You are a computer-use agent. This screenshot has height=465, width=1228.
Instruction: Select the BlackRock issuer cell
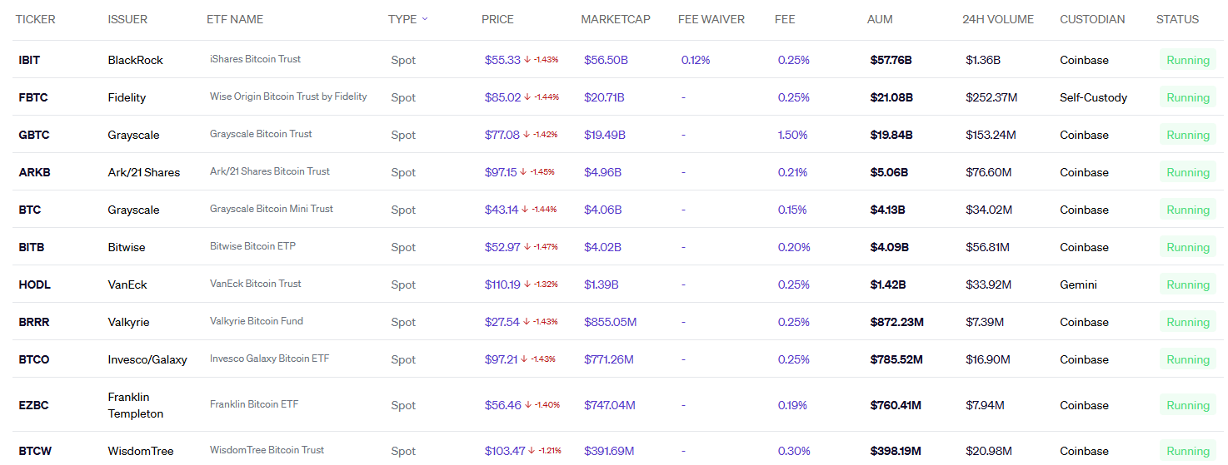pos(135,60)
